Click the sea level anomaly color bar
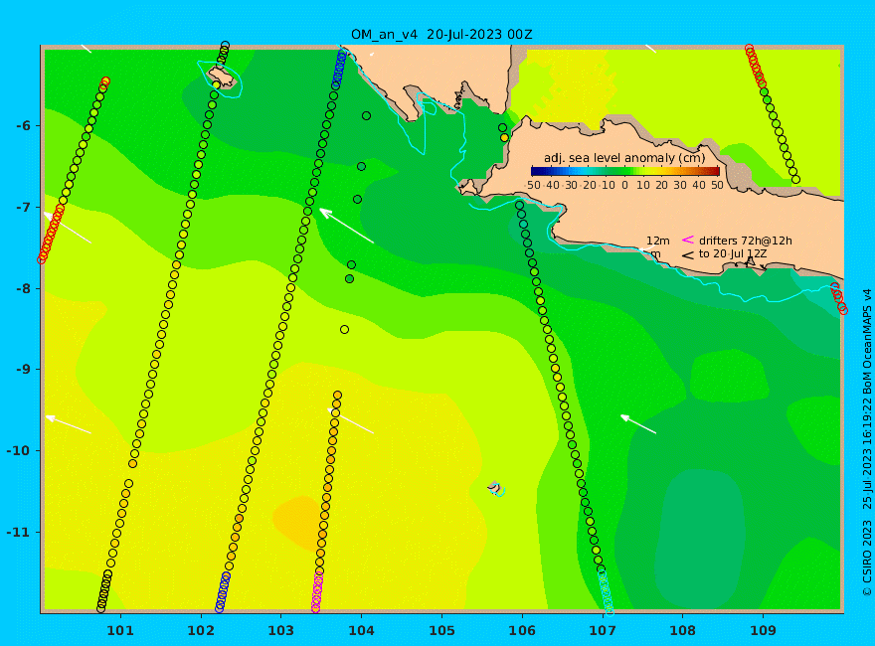This screenshot has height=646, width=875. pos(625,171)
